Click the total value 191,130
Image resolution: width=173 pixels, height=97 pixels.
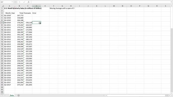[x=20, y=35]
